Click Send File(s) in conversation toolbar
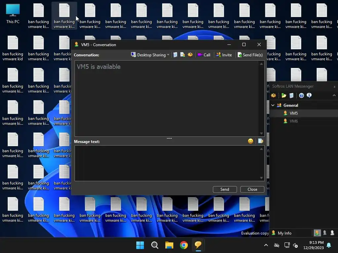 [x=250, y=55]
